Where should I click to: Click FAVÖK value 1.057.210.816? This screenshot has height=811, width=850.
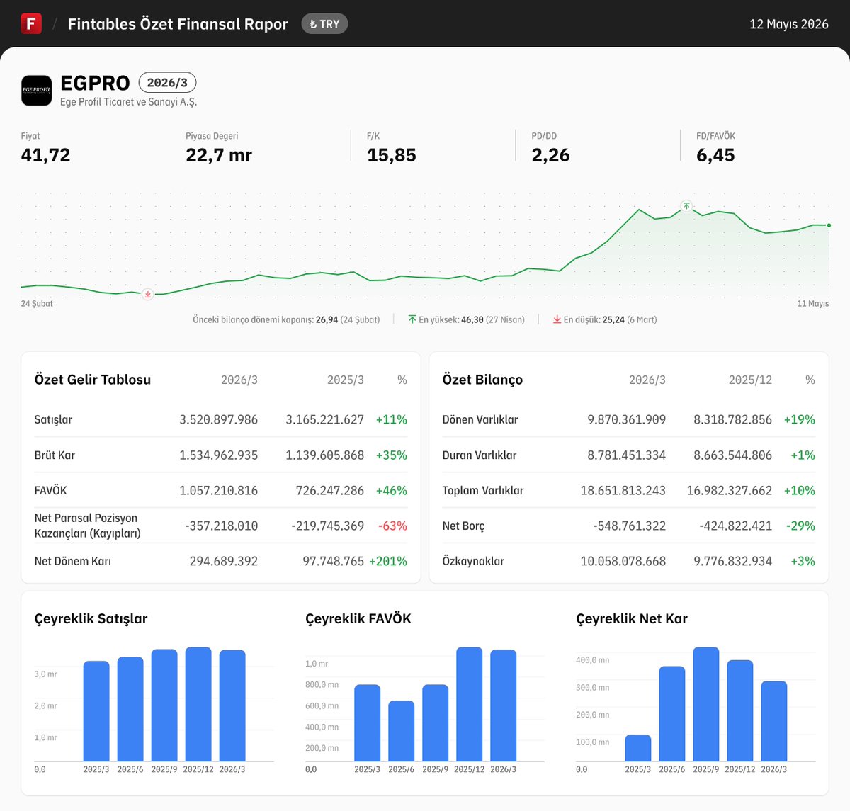219,490
